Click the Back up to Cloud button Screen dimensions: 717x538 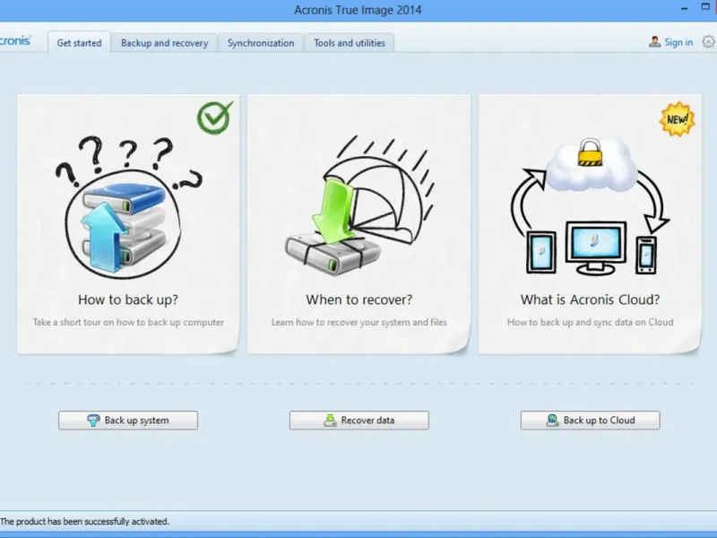coord(590,420)
